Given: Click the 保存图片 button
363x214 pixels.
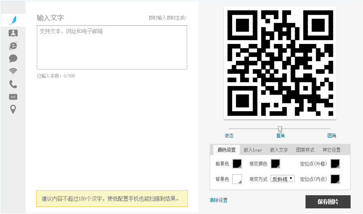Looking at the screenshot, I should point(328,202).
